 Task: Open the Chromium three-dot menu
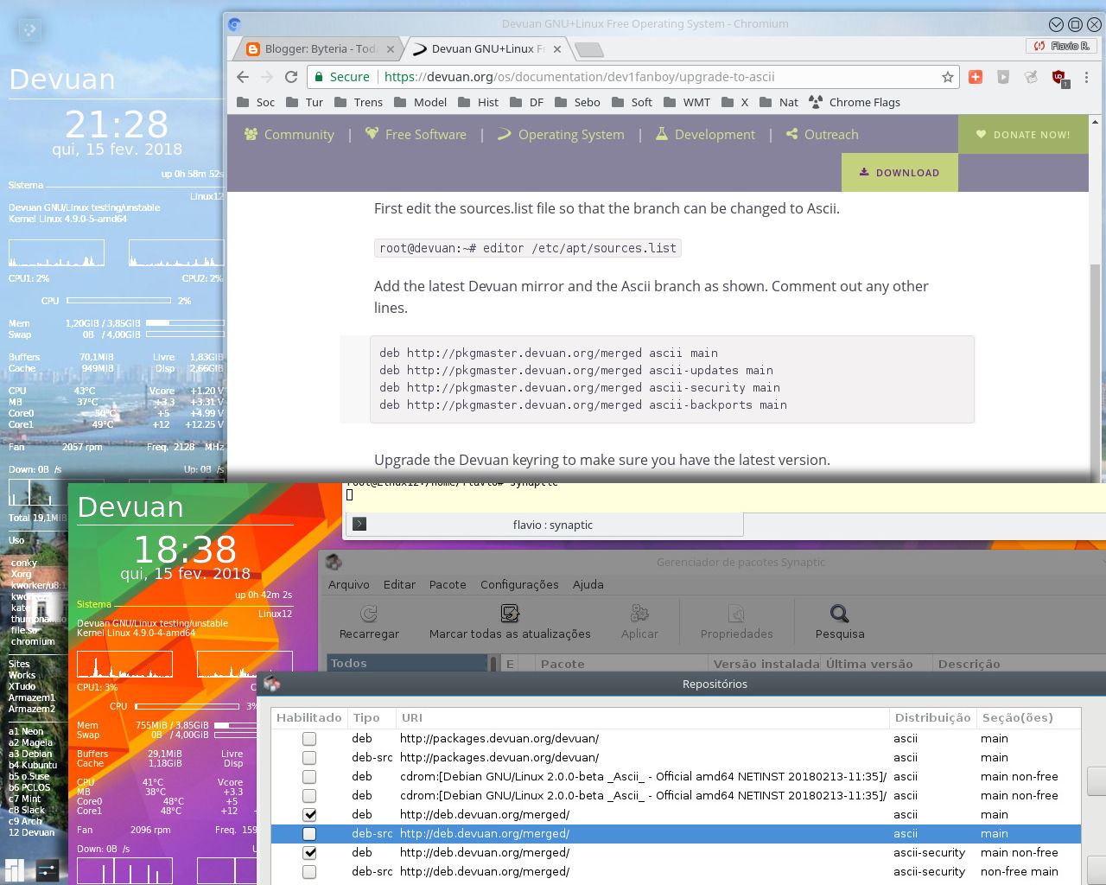click(x=1086, y=77)
